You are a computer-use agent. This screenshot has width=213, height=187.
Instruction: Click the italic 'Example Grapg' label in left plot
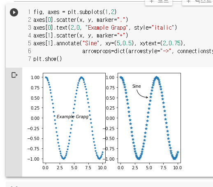[72, 117]
